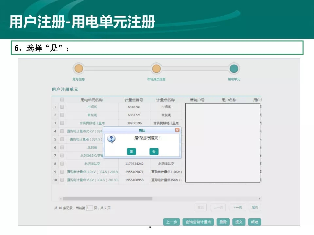Check the checkbox for row 1 古钢线
314x235 pixels.
[62, 107]
